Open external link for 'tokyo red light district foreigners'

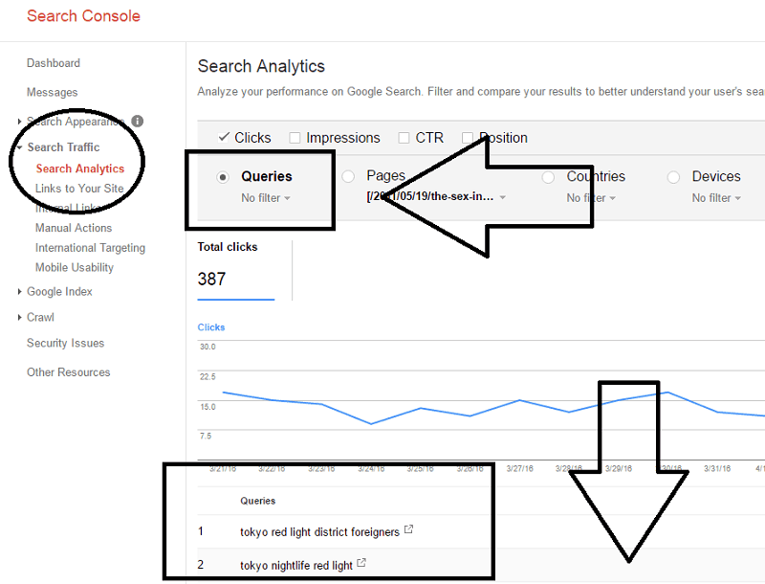(409, 529)
